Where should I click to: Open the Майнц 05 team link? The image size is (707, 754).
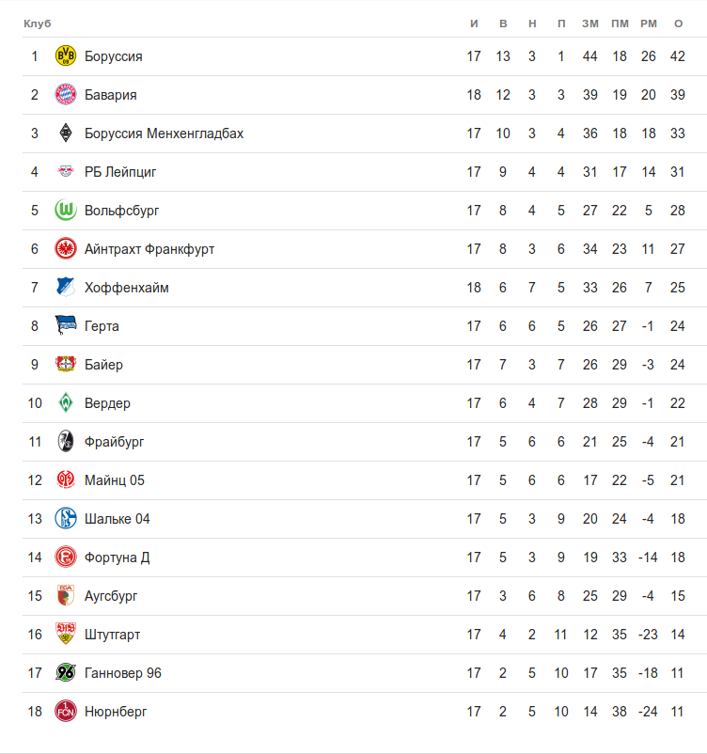114,480
